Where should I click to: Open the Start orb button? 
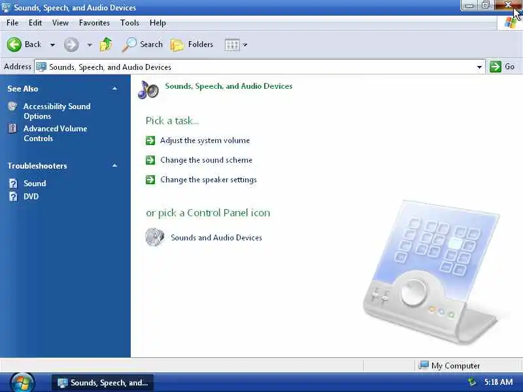click(x=22, y=382)
